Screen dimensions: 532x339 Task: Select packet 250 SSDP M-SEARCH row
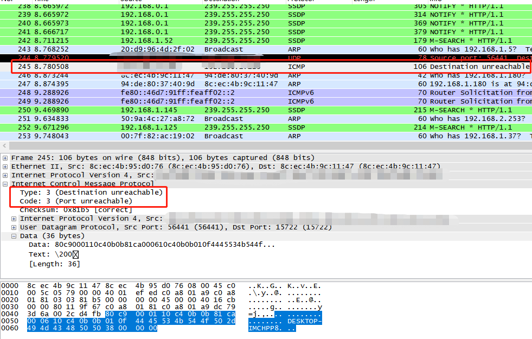coord(266,110)
